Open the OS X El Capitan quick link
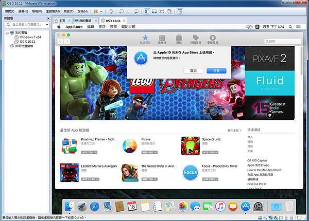Image resolution: width=309 pixels, height=221 pixels. point(257,160)
